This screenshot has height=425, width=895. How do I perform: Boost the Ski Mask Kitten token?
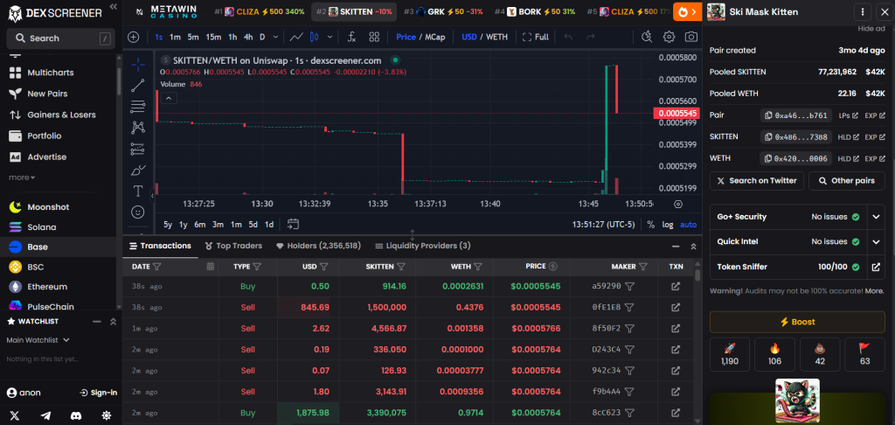click(x=797, y=322)
